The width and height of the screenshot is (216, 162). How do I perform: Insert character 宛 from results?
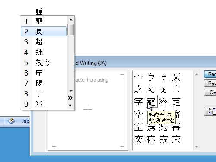coord(164,127)
